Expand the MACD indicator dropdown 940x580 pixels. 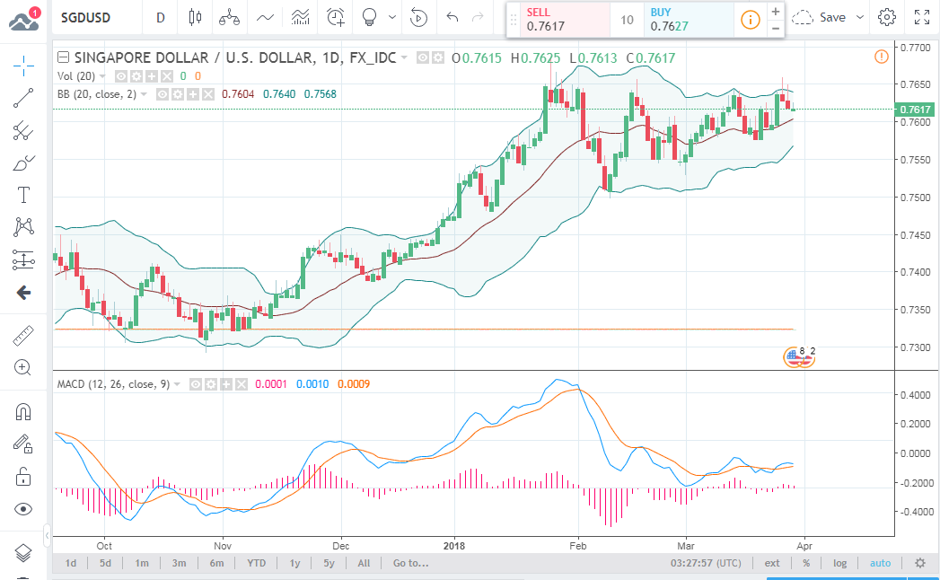tap(178, 384)
